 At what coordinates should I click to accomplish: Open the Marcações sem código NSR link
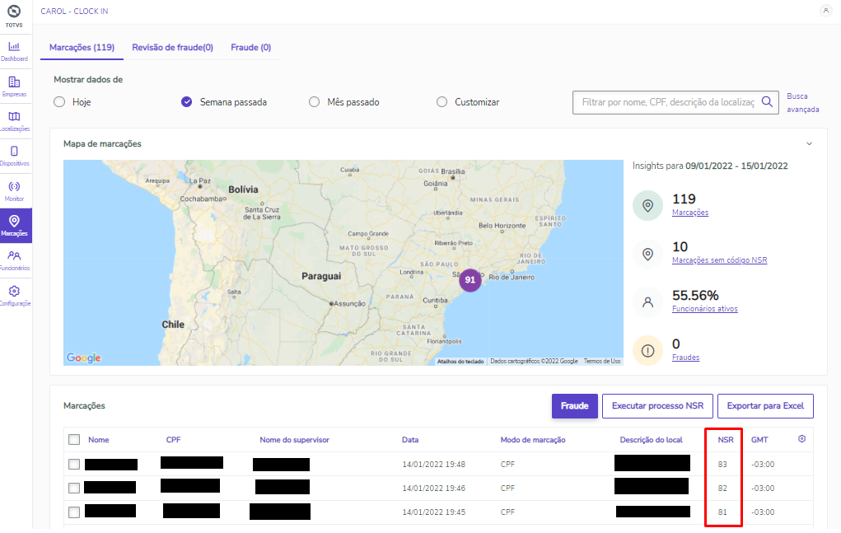click(x=719, y=260)
